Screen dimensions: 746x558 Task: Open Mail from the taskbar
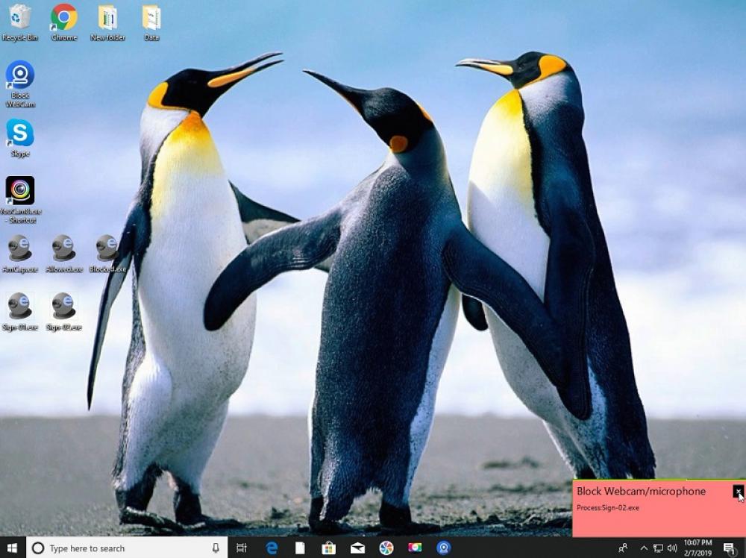coord(358,548)
